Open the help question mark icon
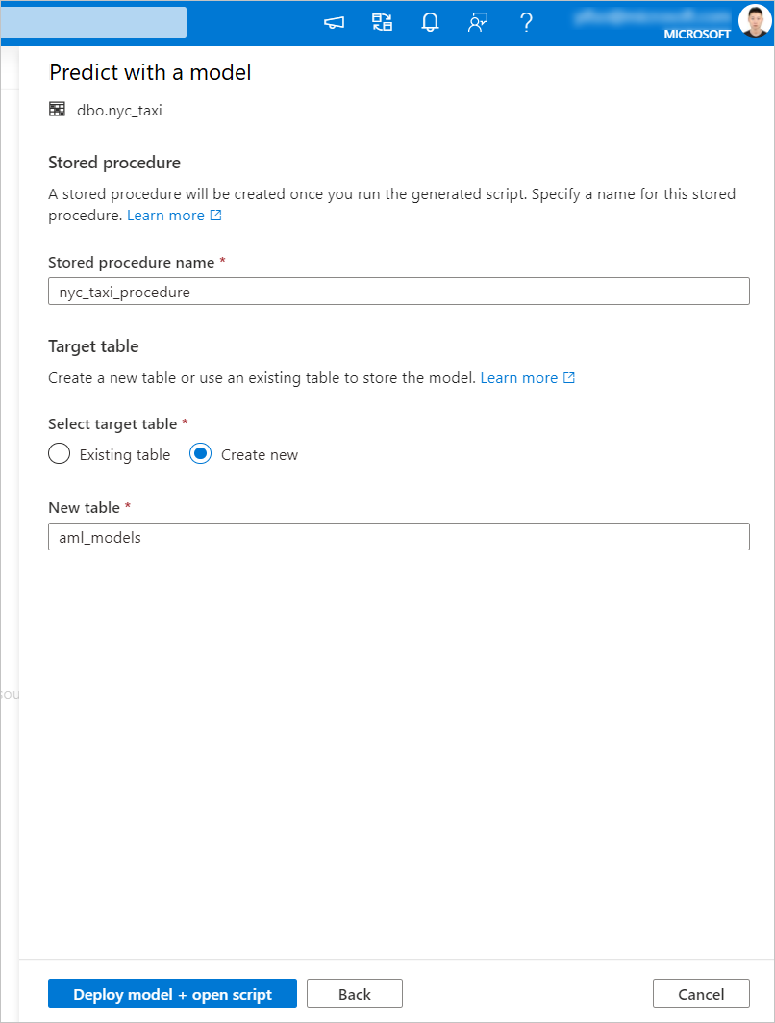Image resolution: width=775 pixels, height=1023 pixels. 526,23
